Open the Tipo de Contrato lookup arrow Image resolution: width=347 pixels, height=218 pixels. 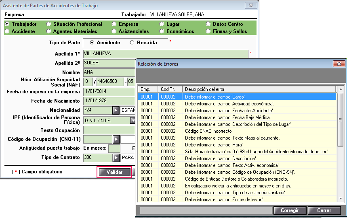116,157
